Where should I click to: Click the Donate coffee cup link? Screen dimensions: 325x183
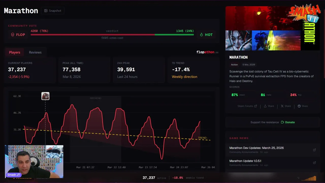pyautogui.click(x=288, y=122)
